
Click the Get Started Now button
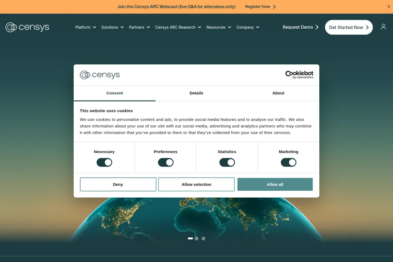(349, 27)
